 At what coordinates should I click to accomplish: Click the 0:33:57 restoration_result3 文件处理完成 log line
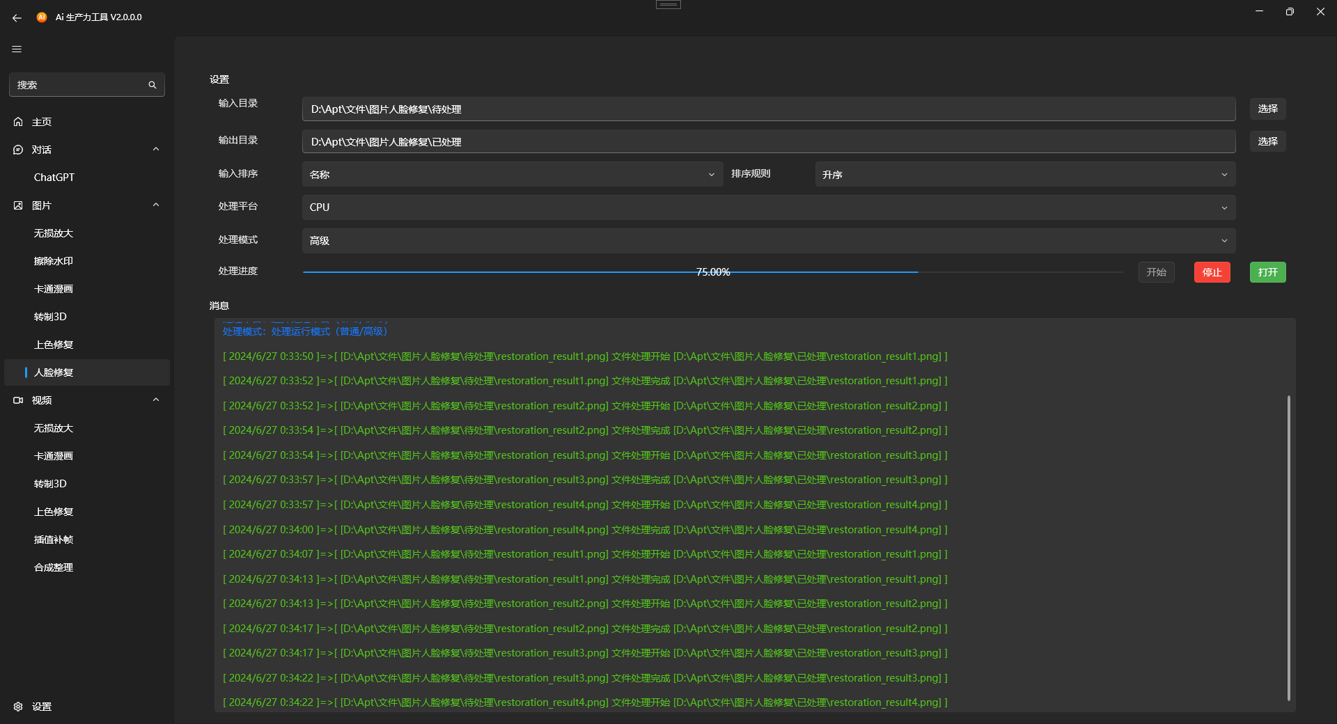coord(585,480)
